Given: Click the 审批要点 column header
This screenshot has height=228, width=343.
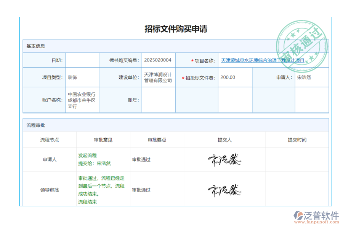Looking at the screenshot, I should pos(157,139).
